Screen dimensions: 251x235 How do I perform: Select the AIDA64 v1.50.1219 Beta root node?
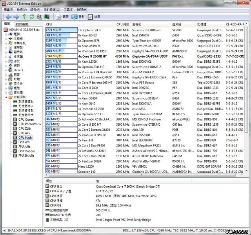[22, 30]
